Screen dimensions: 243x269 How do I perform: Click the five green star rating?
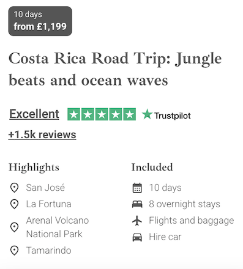pos(102,114)
